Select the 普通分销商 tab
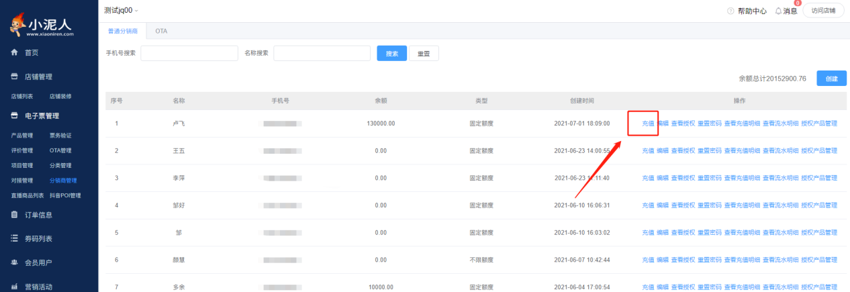 (123, 32)
